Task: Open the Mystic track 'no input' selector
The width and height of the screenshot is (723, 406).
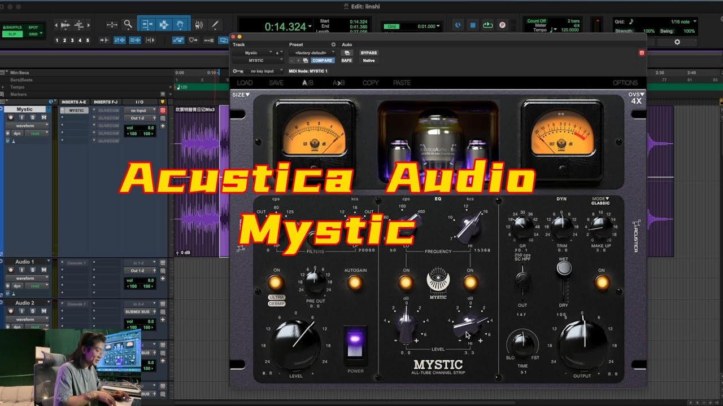Action: coord(139,111)
